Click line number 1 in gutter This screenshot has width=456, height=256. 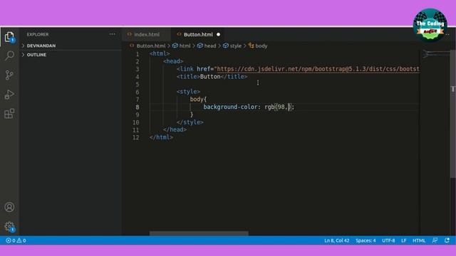138,54
